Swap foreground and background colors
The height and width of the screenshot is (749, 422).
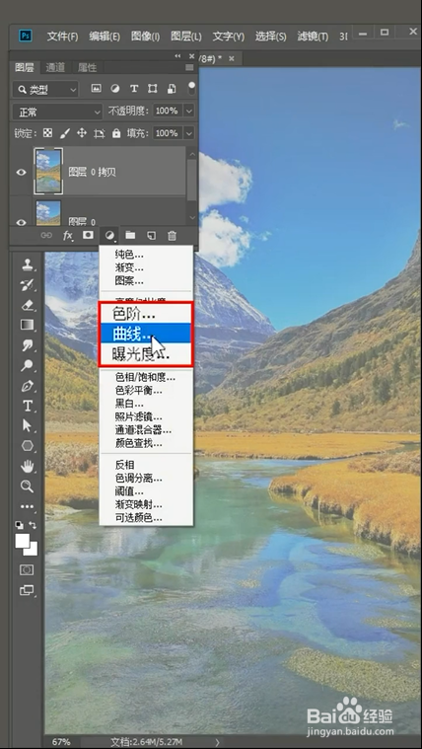[33, 524]
